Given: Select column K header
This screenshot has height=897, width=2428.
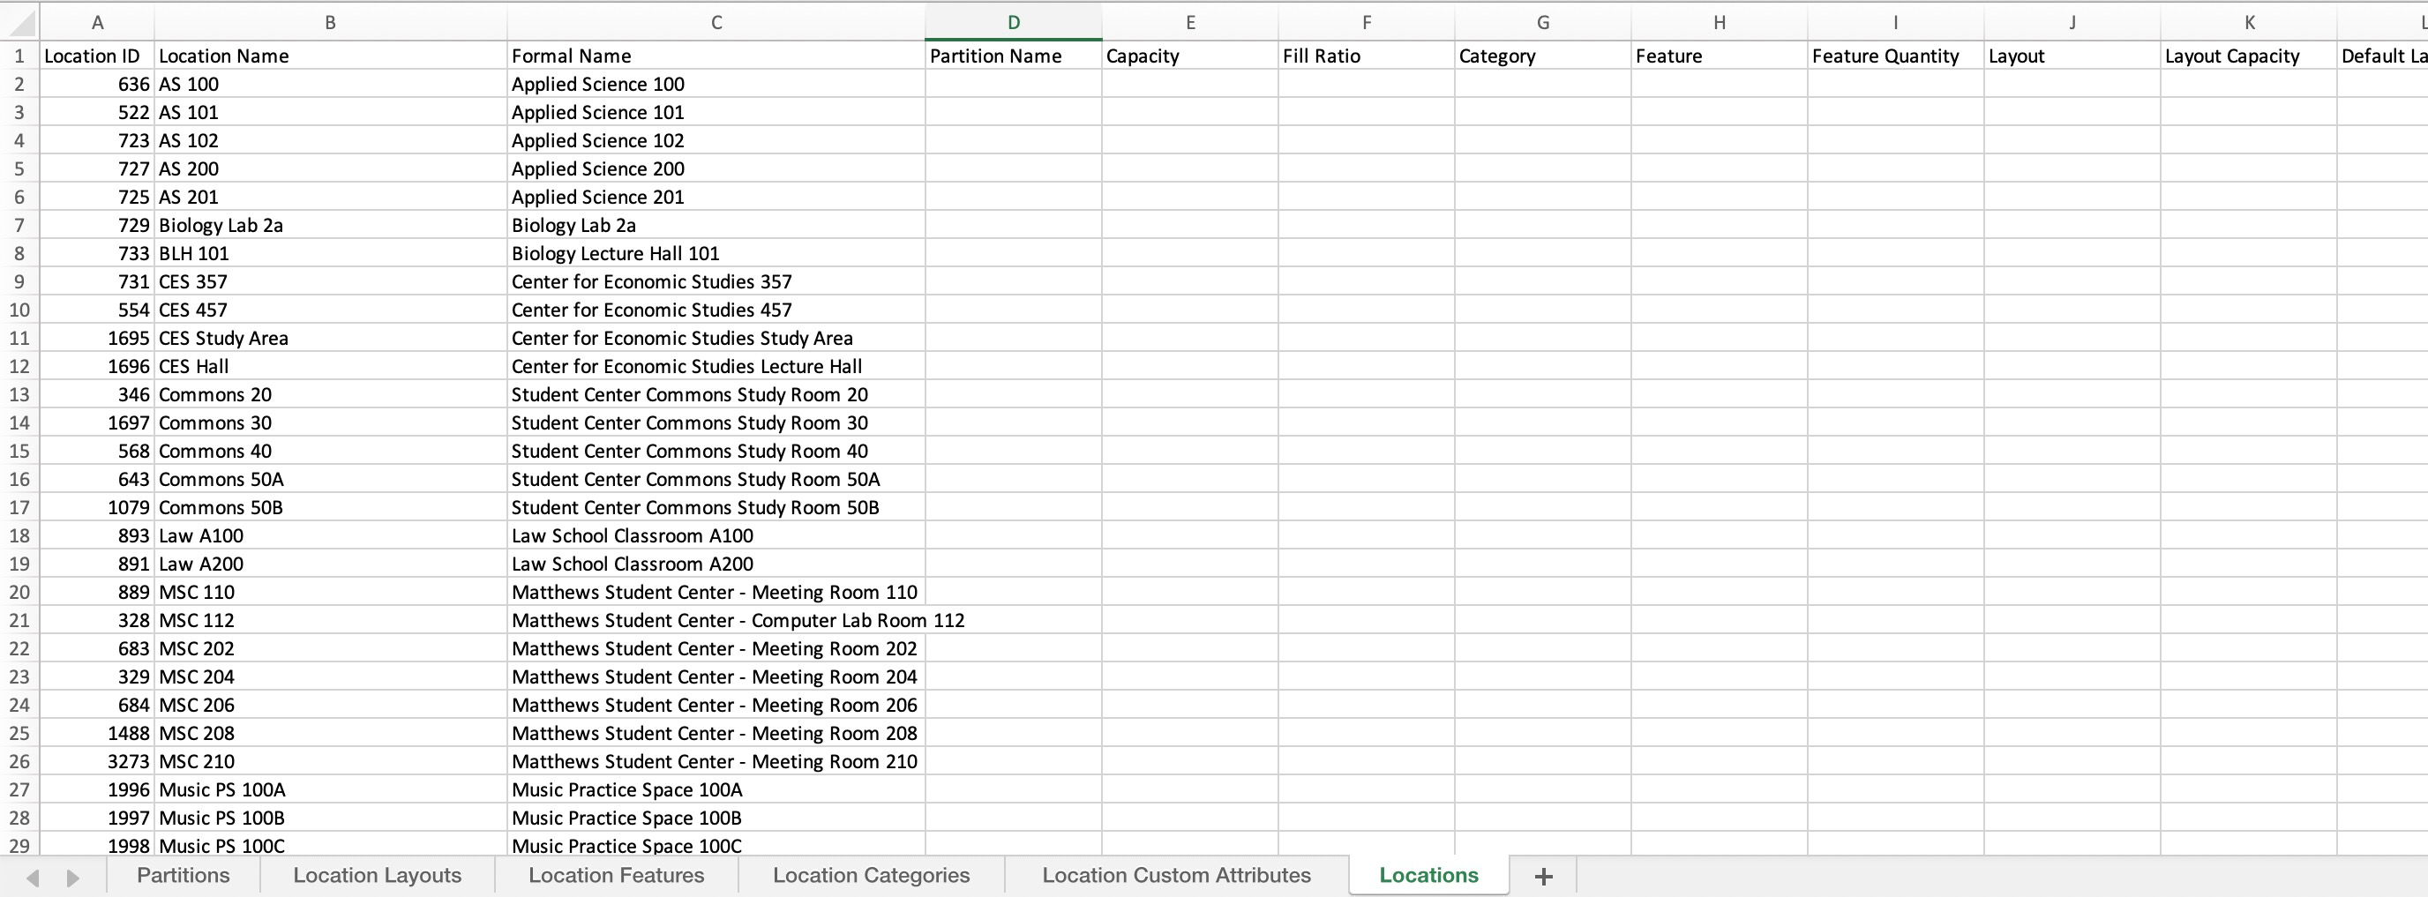Looking at the screenshot, I should [x=2249, y=23].
